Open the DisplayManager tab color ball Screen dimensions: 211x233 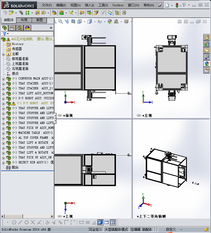[27, 28]
